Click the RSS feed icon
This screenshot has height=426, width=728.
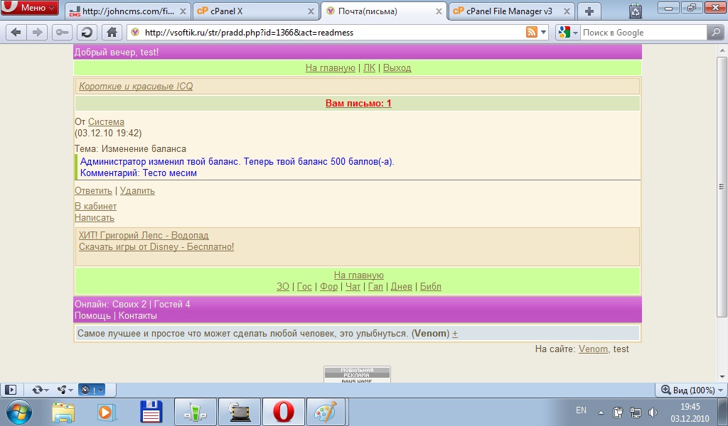[532, 33]
